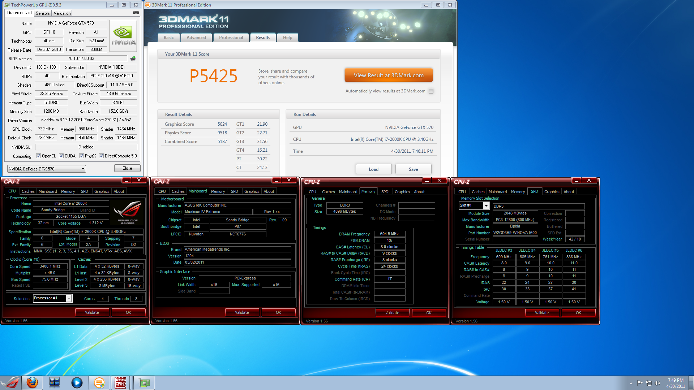
Task: Click the volume speaker tray icon
Action: tap(657, 383)
